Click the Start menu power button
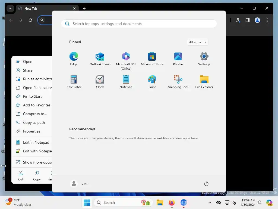This screenshot has width=278, height=209. (206, 184)
